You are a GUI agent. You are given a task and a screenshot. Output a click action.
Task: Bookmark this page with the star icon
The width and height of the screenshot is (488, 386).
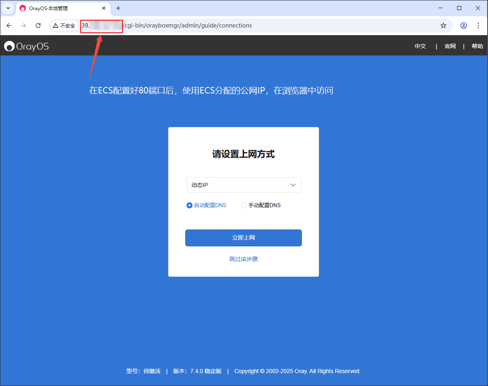443,25
